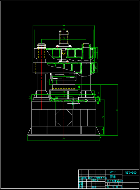
Task: Click the 工艺 label in title block
Action: click(x=81, y=187)
